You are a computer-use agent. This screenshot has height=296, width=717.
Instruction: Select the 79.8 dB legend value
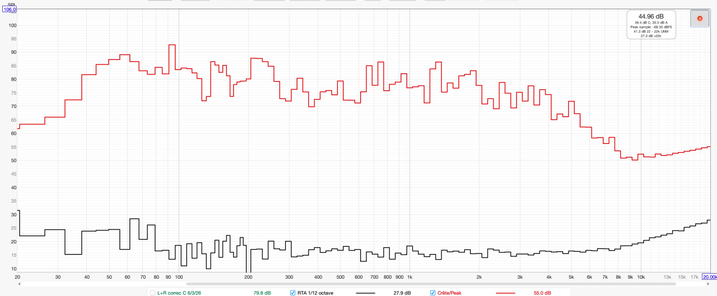pyautogui.click(x=262, y=293)
